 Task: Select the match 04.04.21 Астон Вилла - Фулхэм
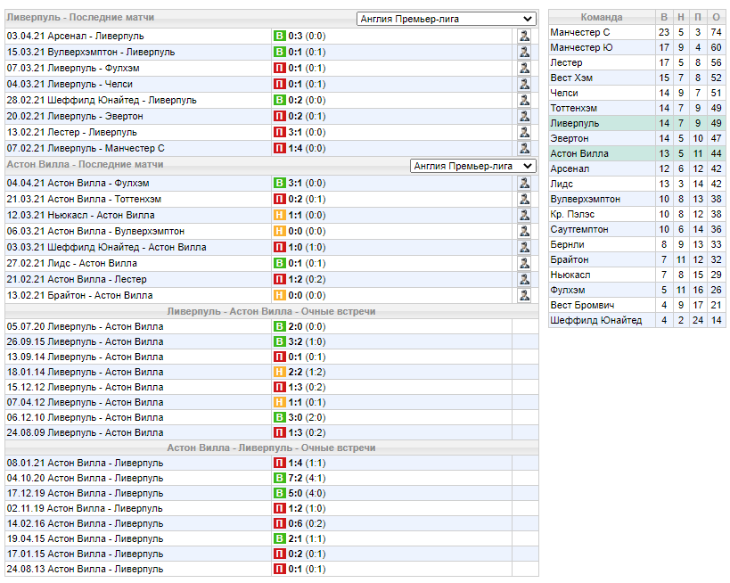point(78,183)
